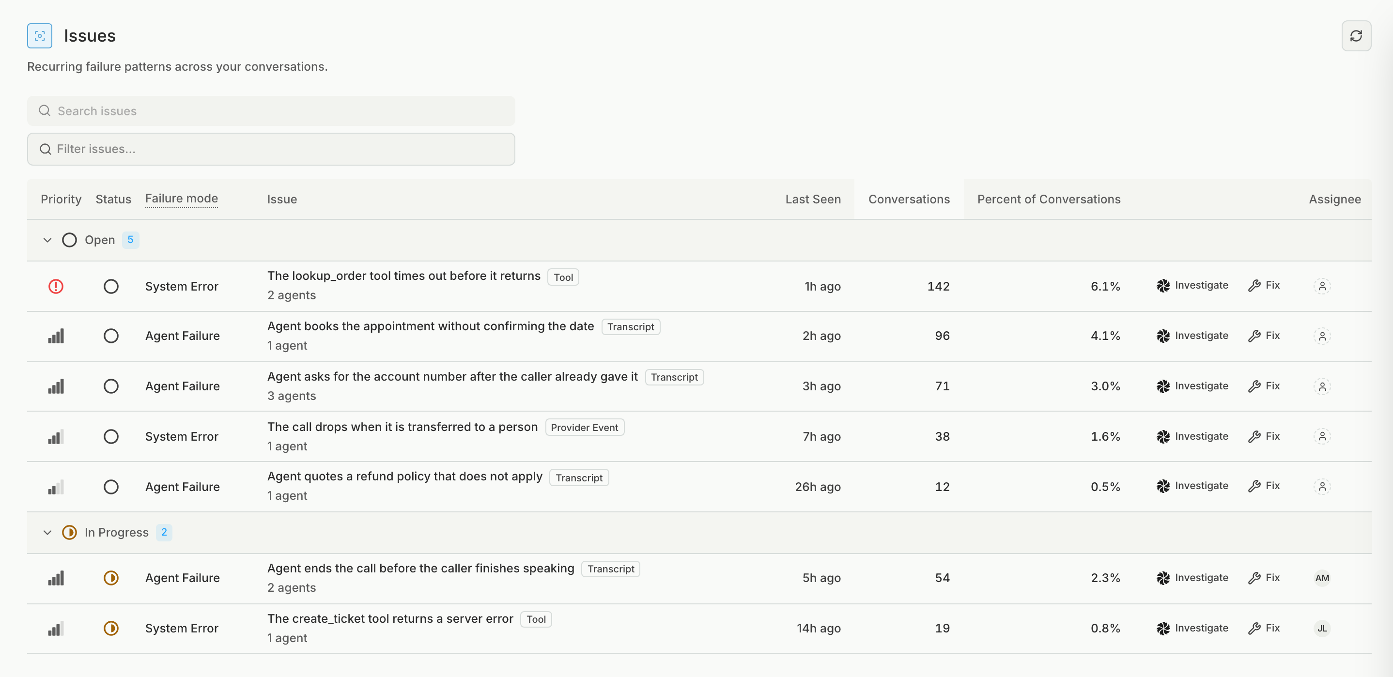Click conversations count 142
Screen dimensions: 1393x677
point(938,286)
